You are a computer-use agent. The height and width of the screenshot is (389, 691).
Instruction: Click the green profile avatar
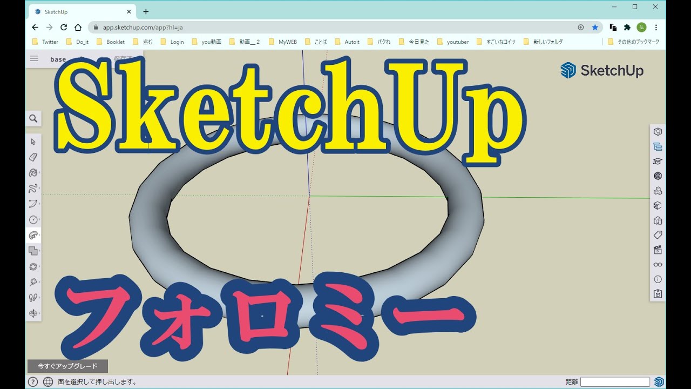pyautogui.click(x=641, y=27)
